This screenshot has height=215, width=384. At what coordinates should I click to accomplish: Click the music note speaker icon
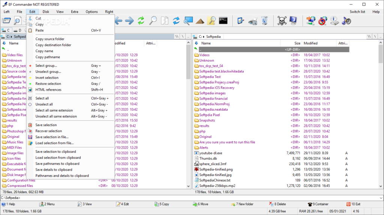tap(346, 21)
